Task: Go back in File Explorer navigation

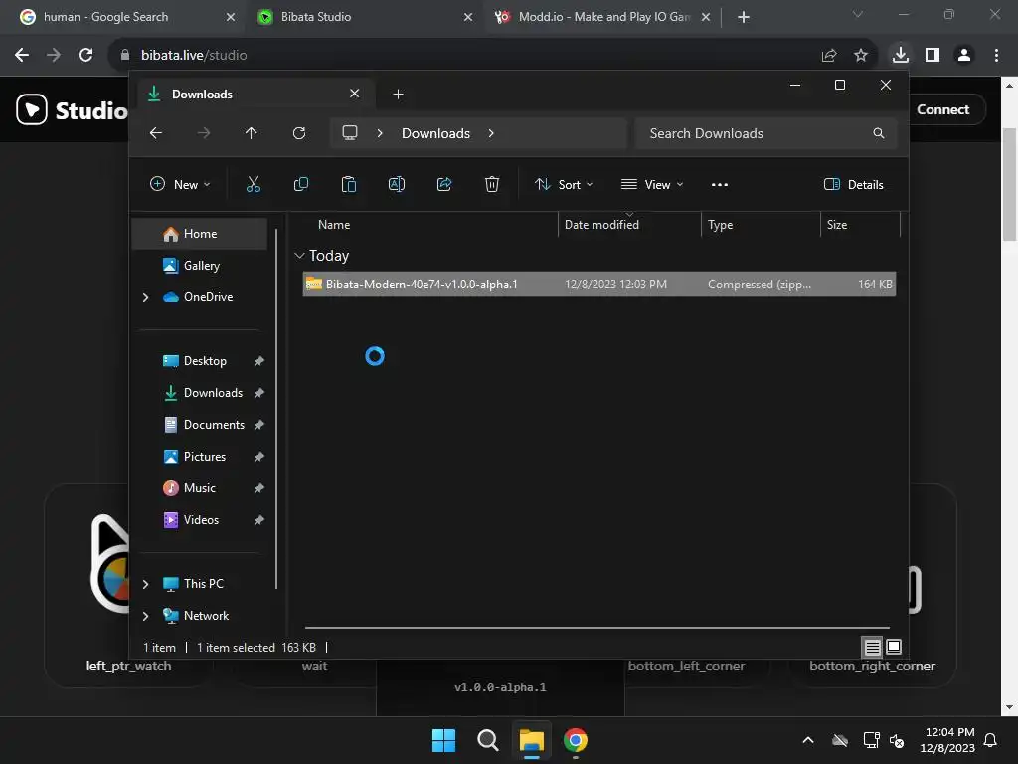Action: pyautogui.click(x=156, y=133)
